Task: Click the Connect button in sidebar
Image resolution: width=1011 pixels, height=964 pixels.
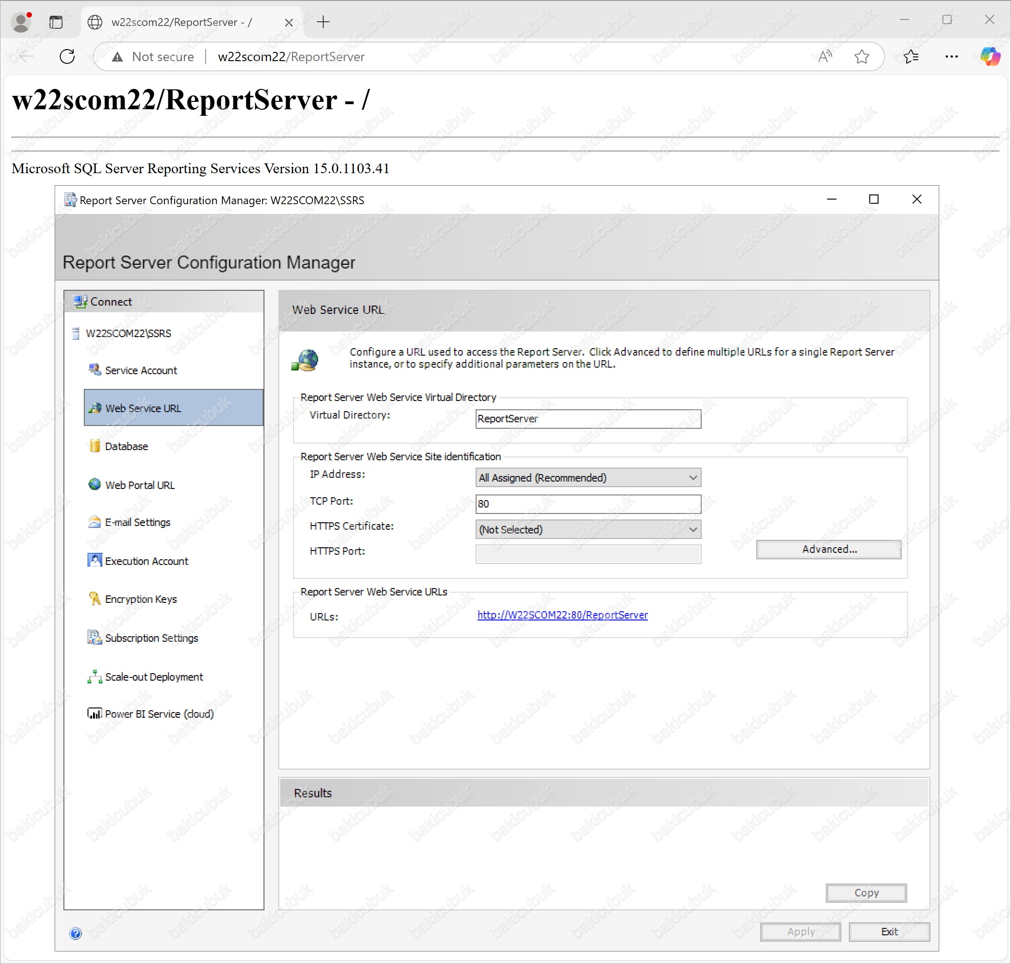Action: click(163, 301)
